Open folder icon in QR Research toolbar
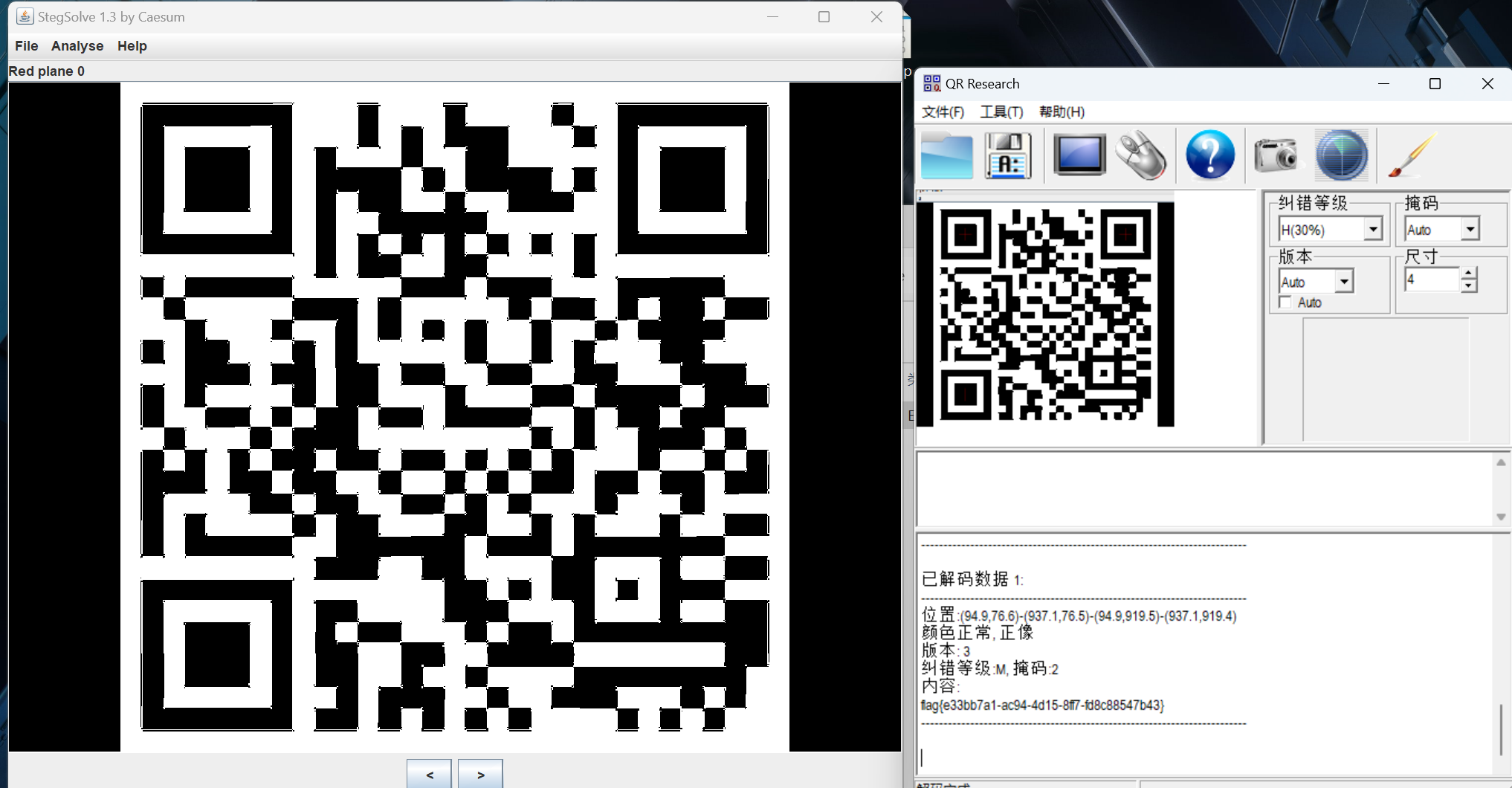This screenshot has width=1512, height=788. tap(946, 155)
